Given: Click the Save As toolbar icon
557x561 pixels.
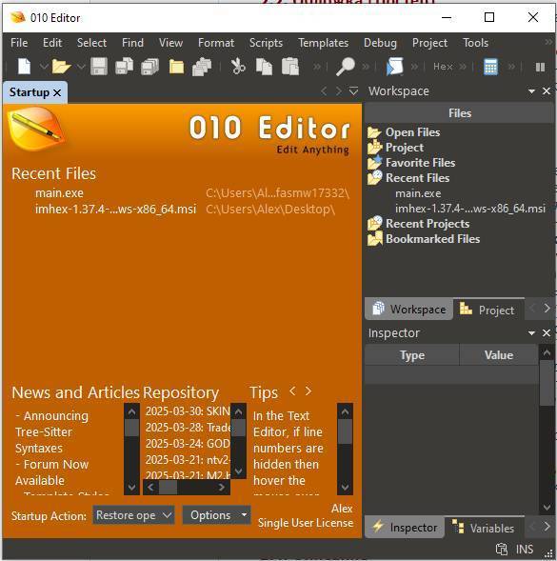Looking at the screenshot, I should (124, 67).
